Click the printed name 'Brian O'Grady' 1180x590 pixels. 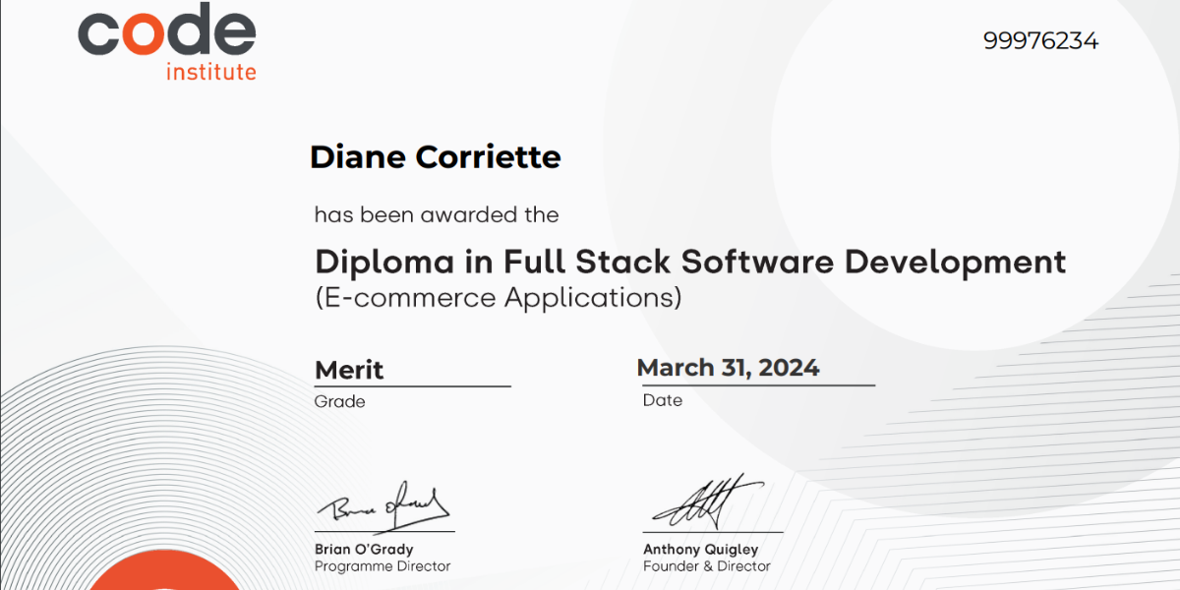(364, 550)
